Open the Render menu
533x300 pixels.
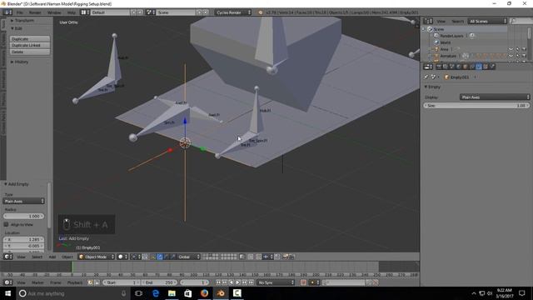(35, 12)
